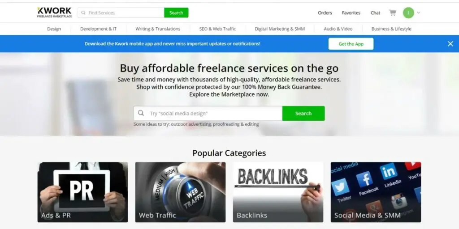459x229 pixels.
Task: Click the "social media design" search field
Action: click(x=208, y=113)
